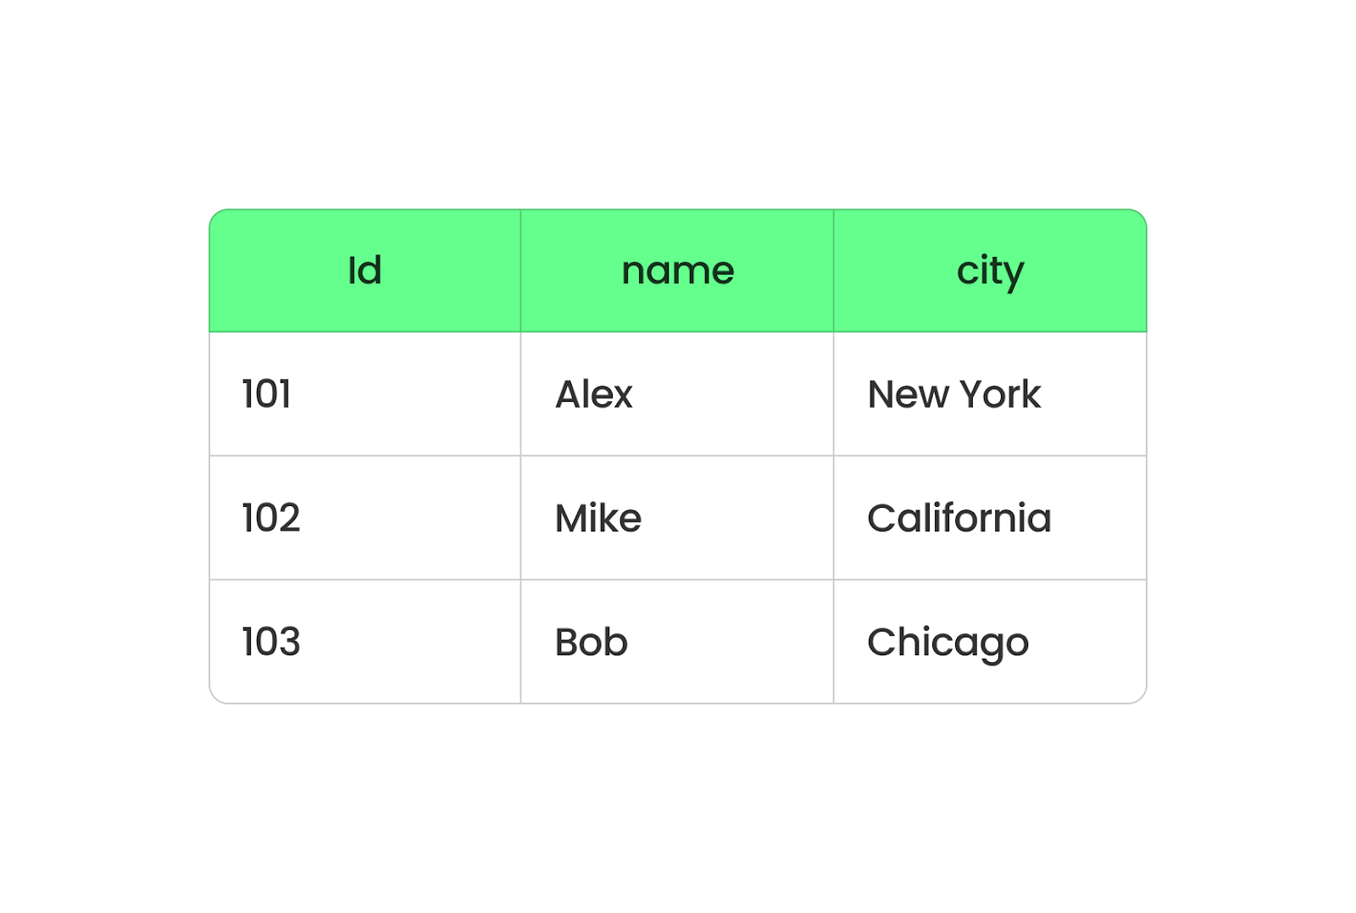Screen dimensions: 1356x913
Task: Click the Chicago city cell
Action: (x=990, y=642)
